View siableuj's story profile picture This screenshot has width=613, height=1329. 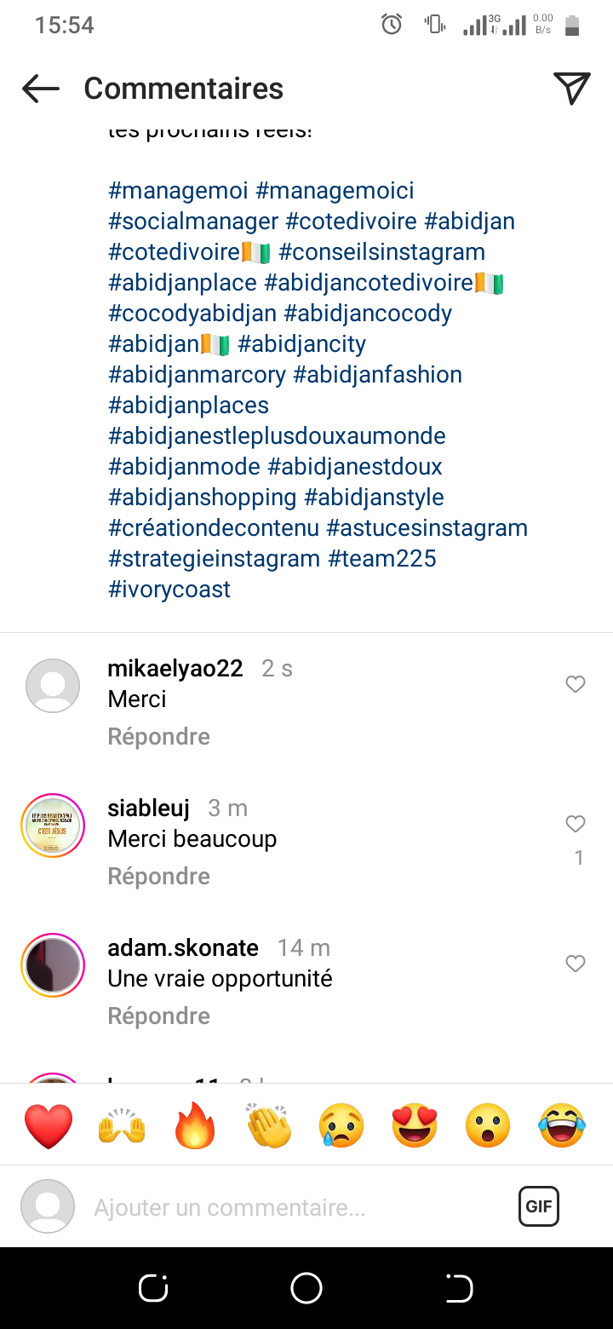(x=53, y=826)
